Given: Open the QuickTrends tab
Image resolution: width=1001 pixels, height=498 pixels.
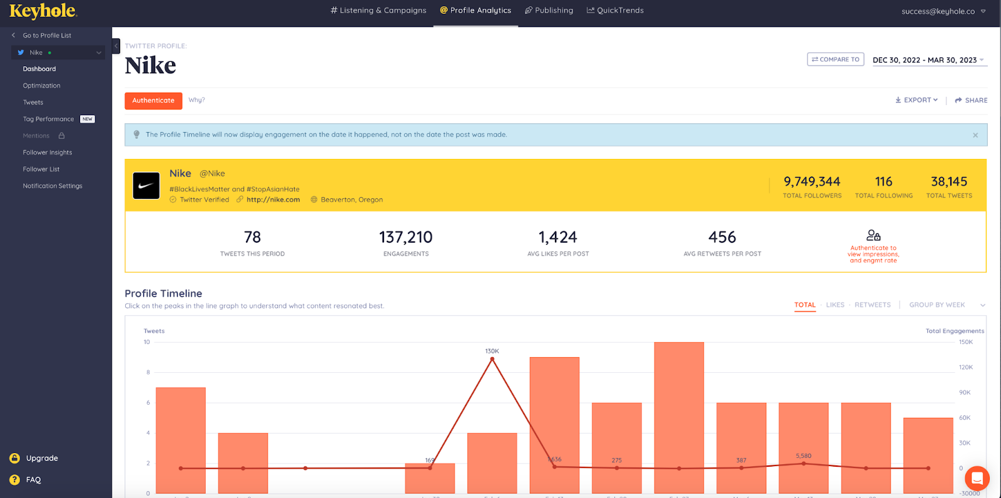Looking at the screenshot, I should pyautogui.click(x=615, y=11).
